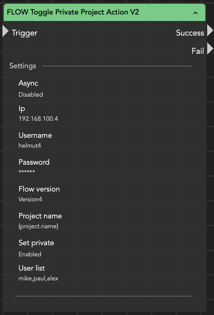Edit the Username value helmut4
The image size is (214, 315).
pos(30,145)
